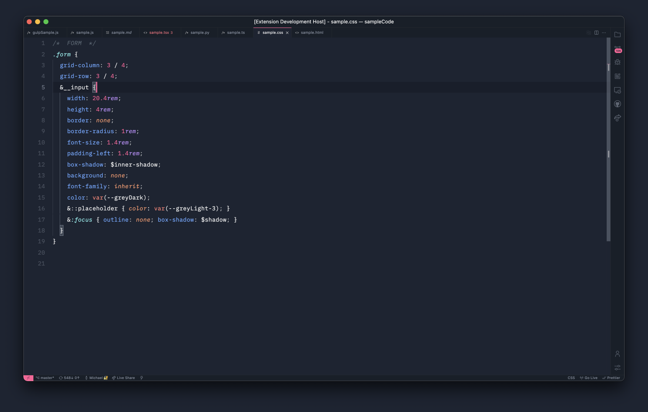Open the master branch picker

pos(45,378)
